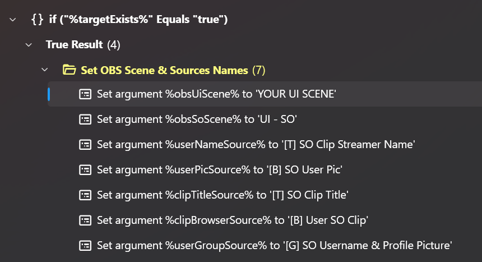Viewport: 482px width, 262px height.
Task: Collapse the Set OBS Scene & Sources Names group
Action: click(x=45, y=70)
